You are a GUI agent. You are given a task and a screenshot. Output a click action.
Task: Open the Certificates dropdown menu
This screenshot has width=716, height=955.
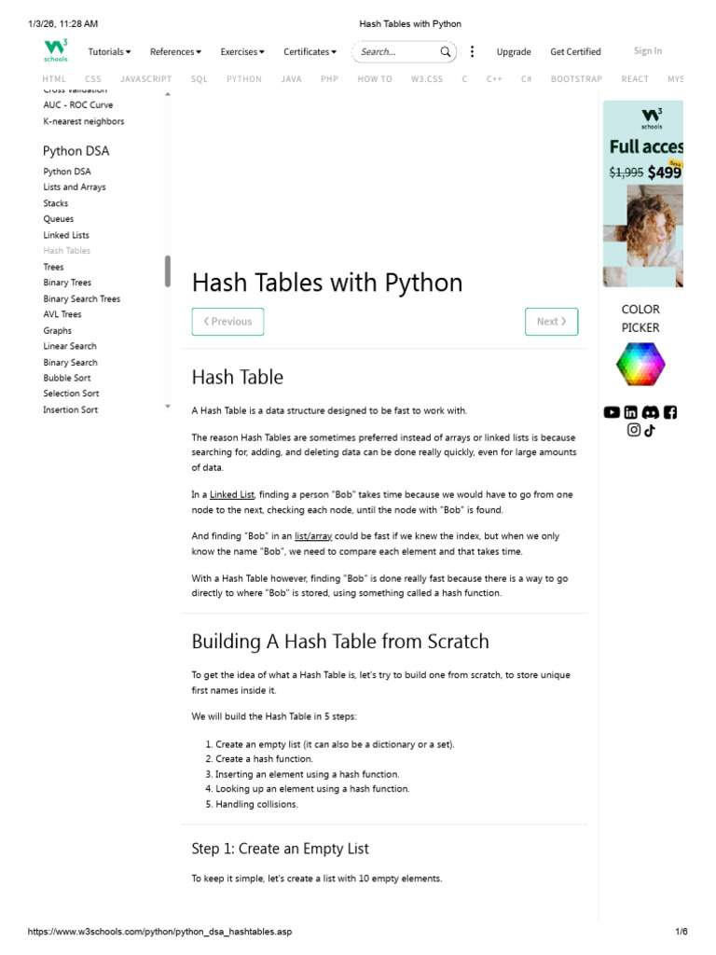tap(311, 52)
